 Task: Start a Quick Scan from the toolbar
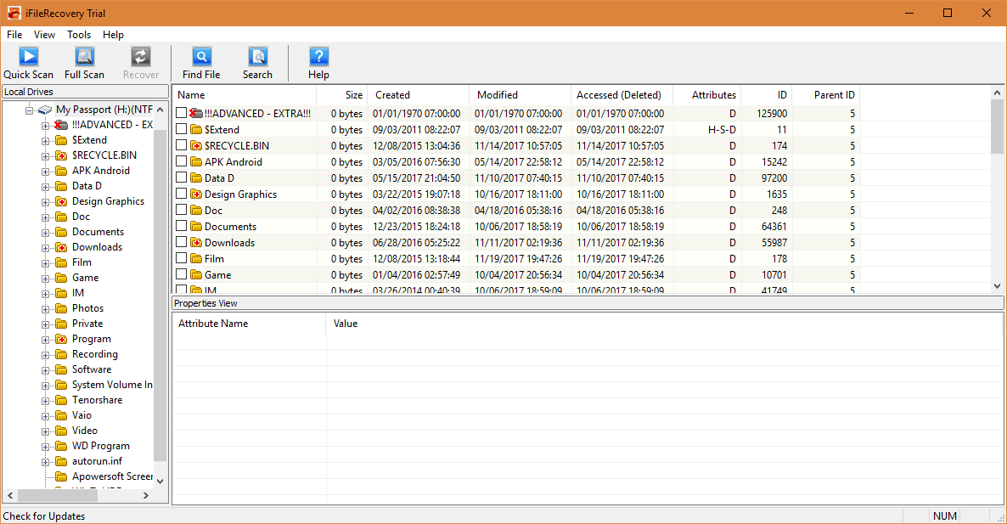tap(29, 58)
